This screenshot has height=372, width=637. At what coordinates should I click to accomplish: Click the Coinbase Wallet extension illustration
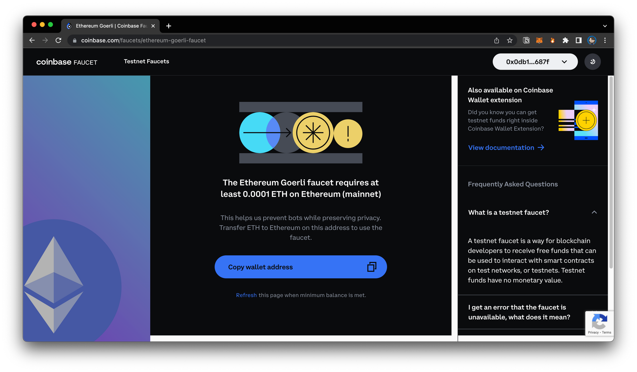pyautogui.click(x=578, y=120)
